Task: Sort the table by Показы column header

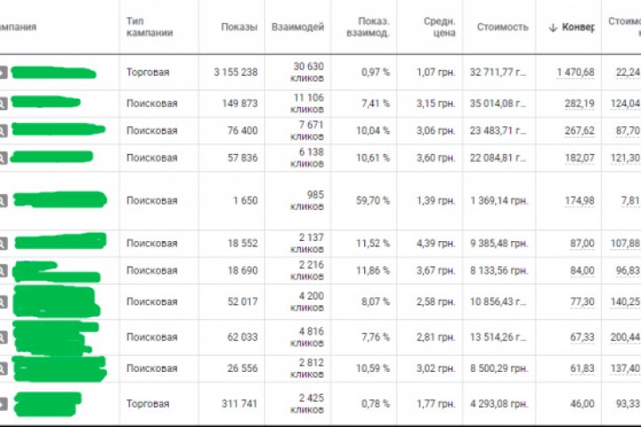Action: (x=239, y=28)
